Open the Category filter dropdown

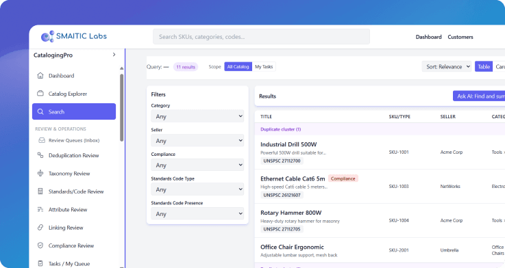coord(197,116)
